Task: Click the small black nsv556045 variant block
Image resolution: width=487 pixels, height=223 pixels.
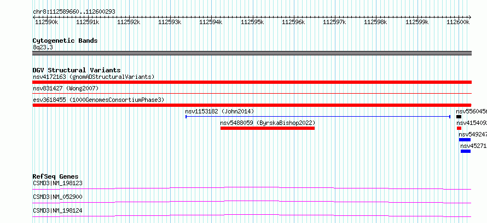Action: tap(459, 117)
